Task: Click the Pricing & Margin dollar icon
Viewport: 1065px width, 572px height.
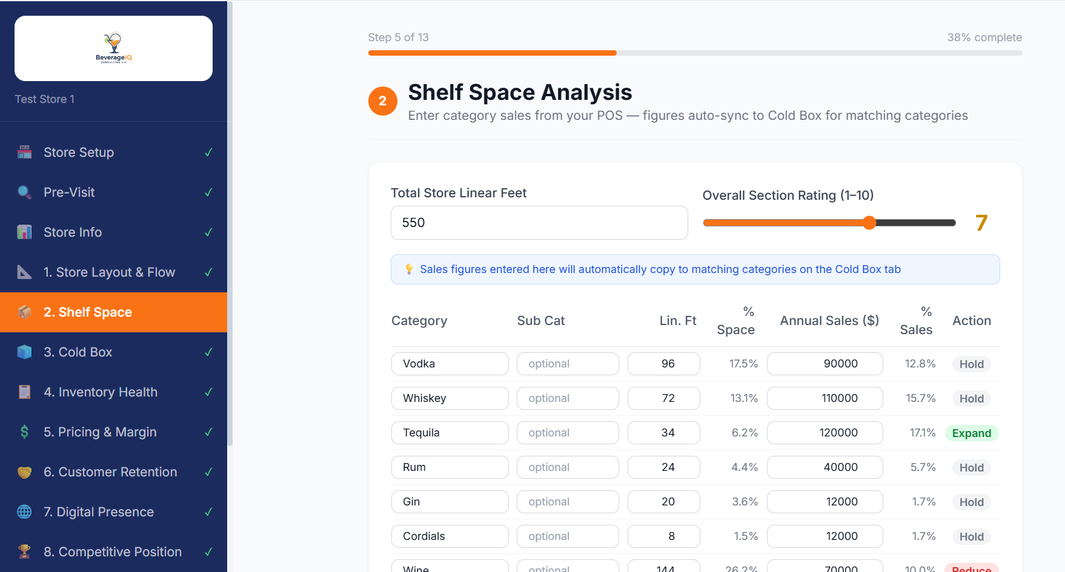Action: point(24,432)
